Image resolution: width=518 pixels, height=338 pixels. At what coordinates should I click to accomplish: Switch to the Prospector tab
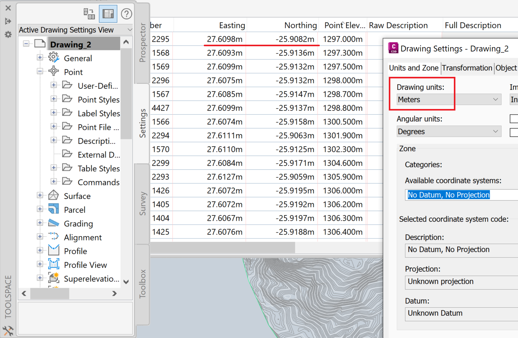(142, 43)
